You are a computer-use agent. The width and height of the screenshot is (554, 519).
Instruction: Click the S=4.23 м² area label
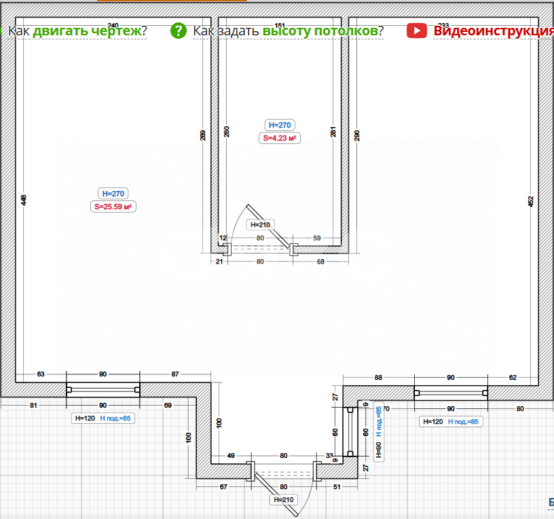pyautogui.click(x=280, y=138)
